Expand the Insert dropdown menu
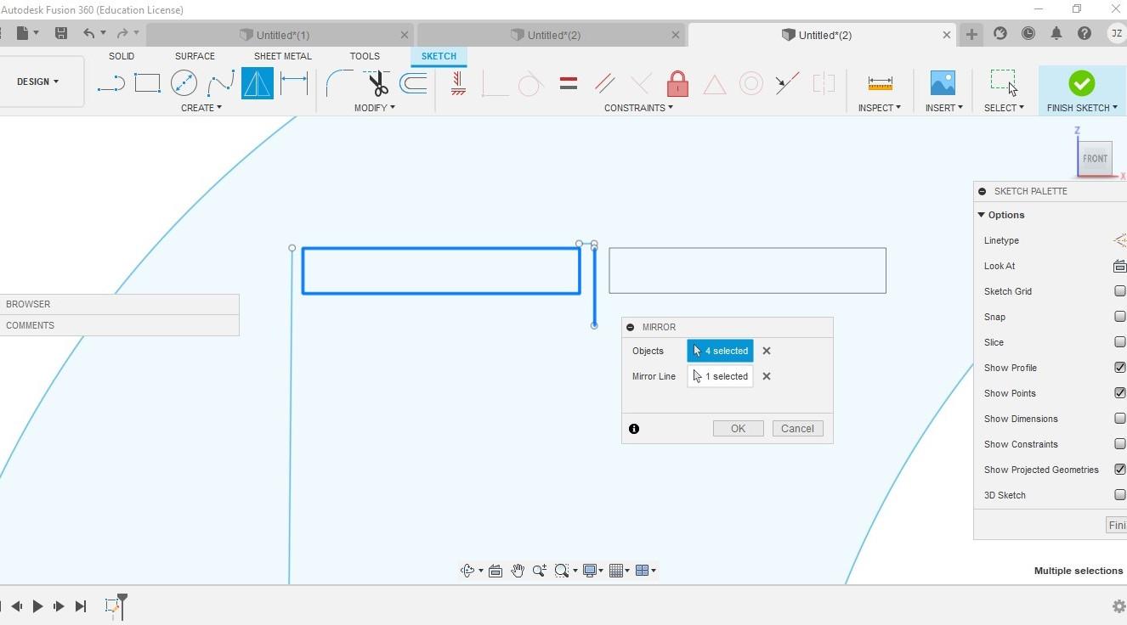This screenshot has width=1127, height=625. click(944, 108)
